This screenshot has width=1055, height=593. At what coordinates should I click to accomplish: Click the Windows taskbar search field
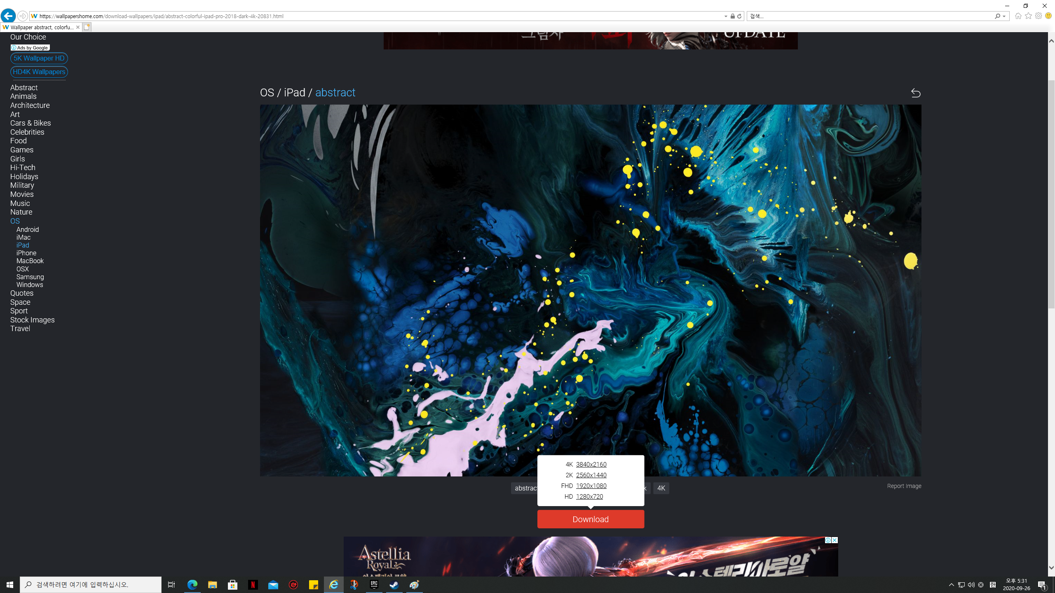tap(91, 585)
